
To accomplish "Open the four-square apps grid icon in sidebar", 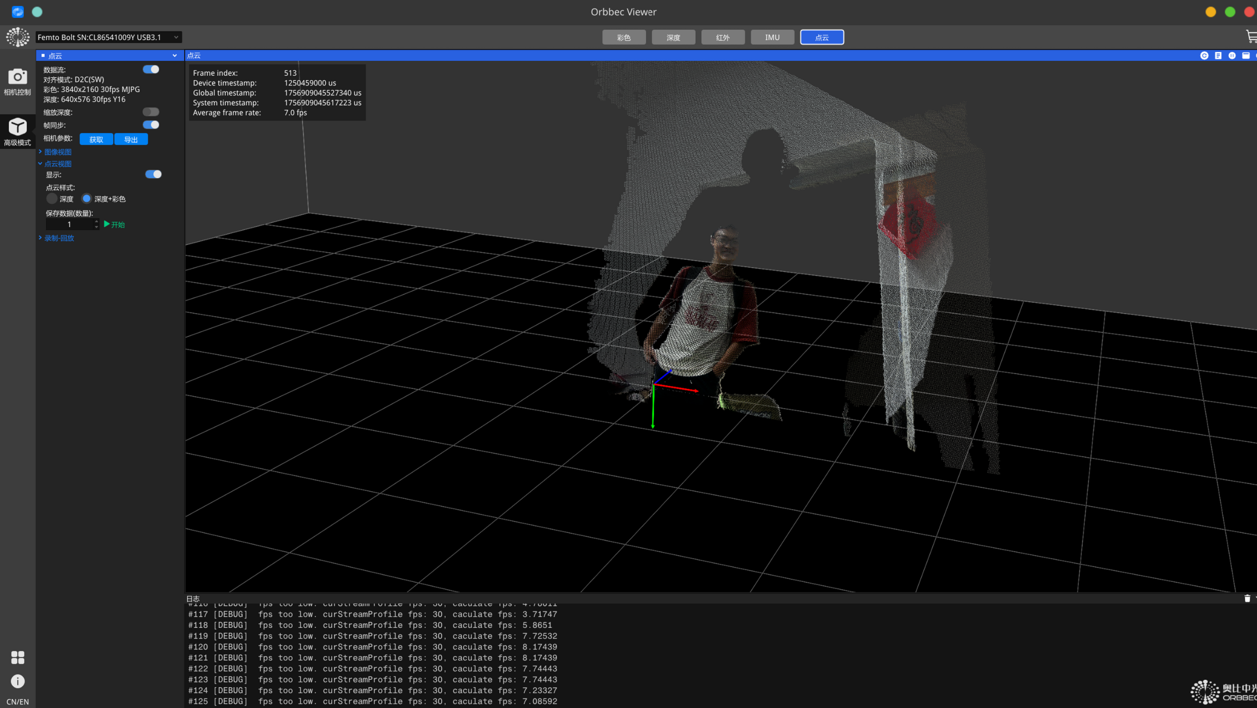I will point(18,657).
